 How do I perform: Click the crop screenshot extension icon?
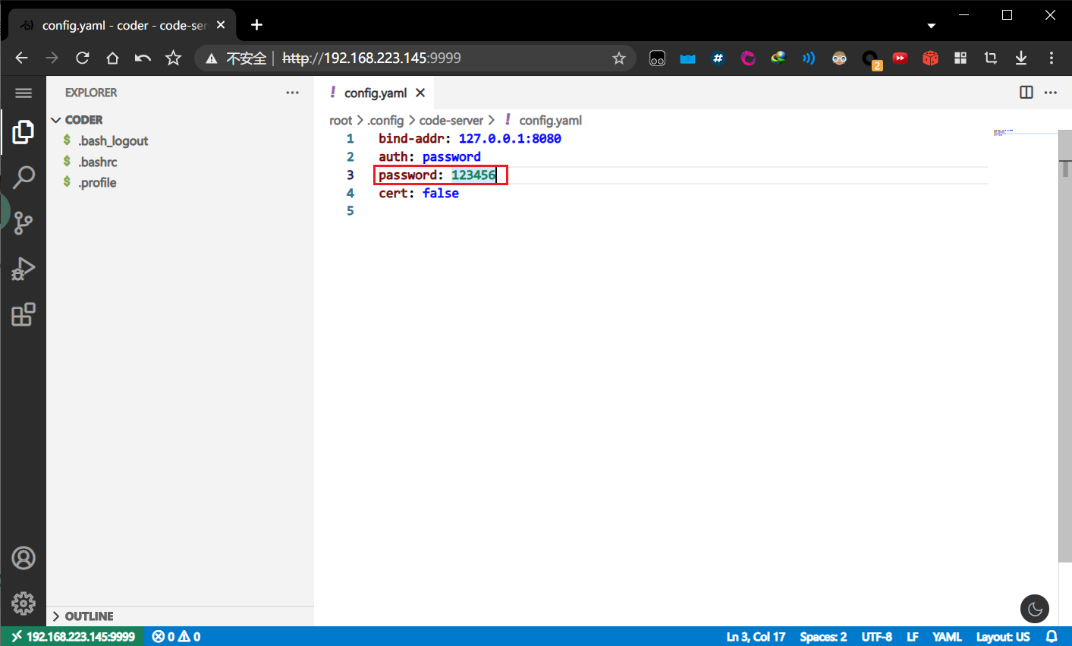[991, 58]
